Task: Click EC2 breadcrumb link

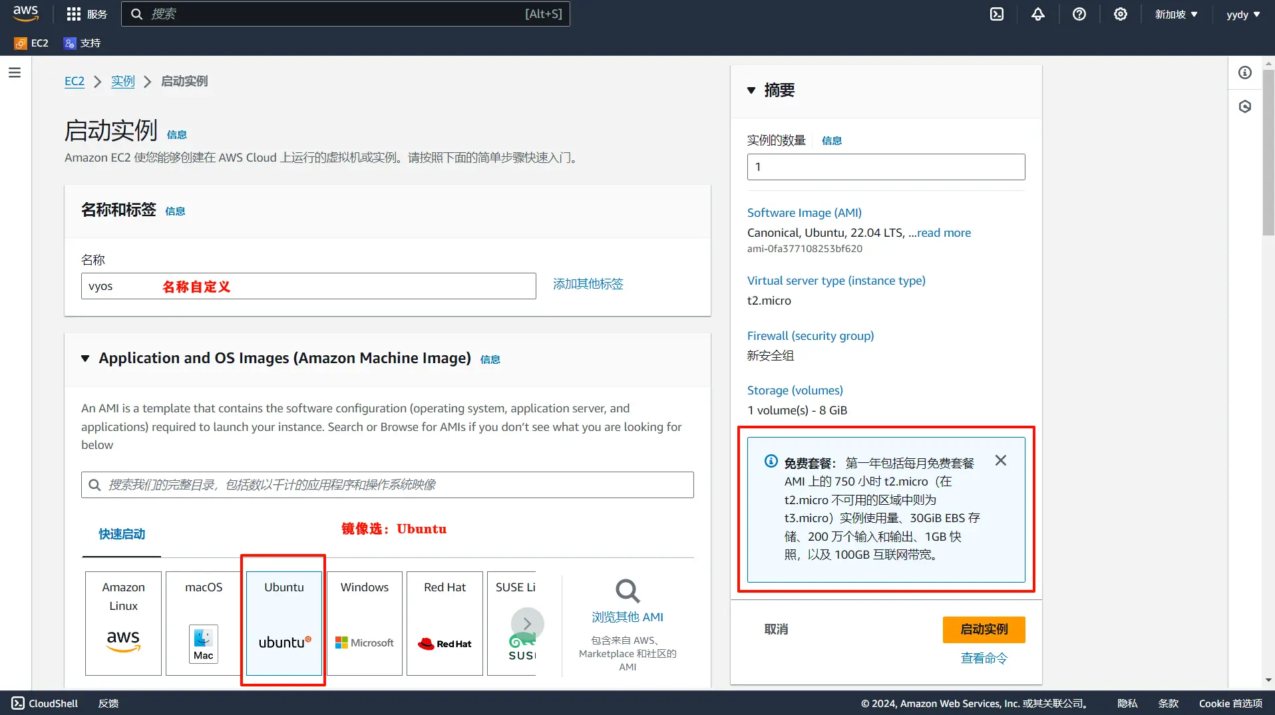Action: pyautogui.click(x=75, y=81)
